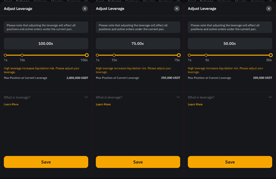Set slider to 1x in the 50x panel
The width and height of the screenshot is (276, 179).
189,55
